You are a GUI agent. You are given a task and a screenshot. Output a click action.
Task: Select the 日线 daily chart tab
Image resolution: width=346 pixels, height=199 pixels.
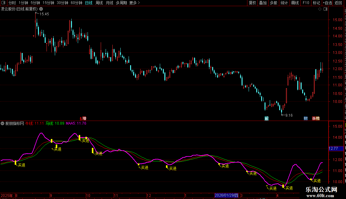point(89,3)
